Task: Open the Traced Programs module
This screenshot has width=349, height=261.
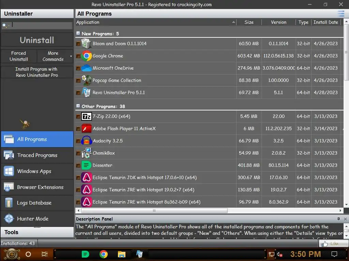Action: (37, 155)
